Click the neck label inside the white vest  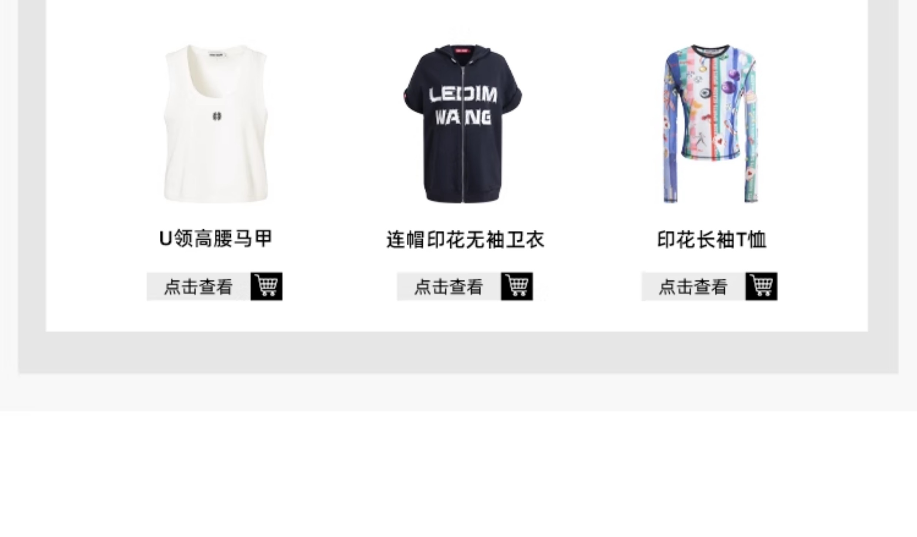coord(217,55)
